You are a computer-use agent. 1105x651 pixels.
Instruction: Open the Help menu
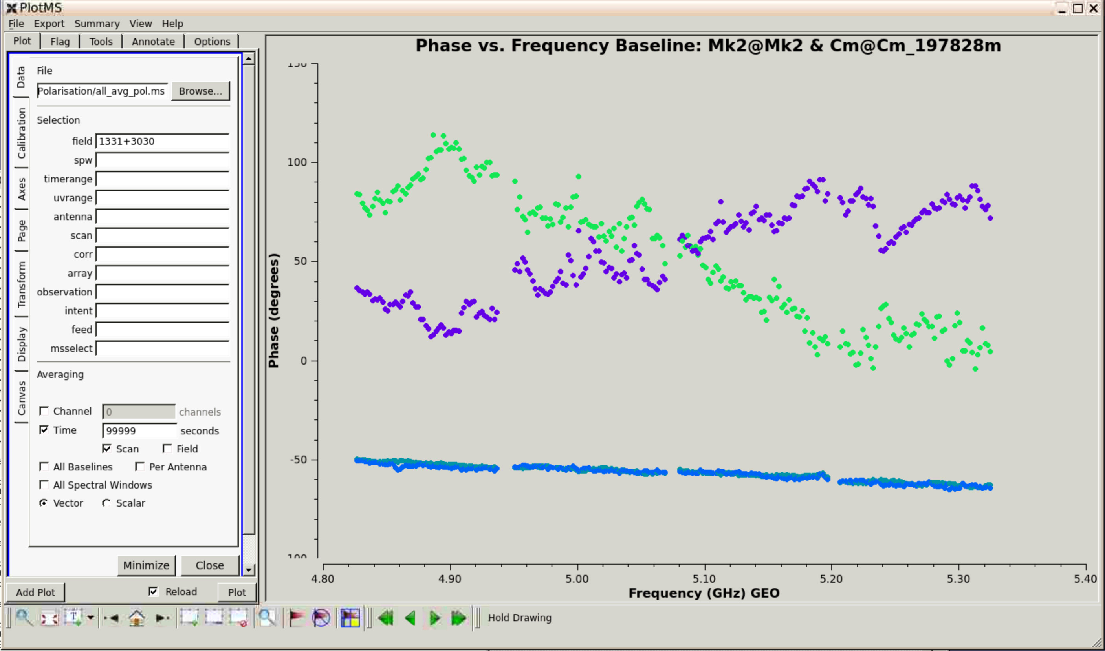pyautogui.click(x=172, y=24)
